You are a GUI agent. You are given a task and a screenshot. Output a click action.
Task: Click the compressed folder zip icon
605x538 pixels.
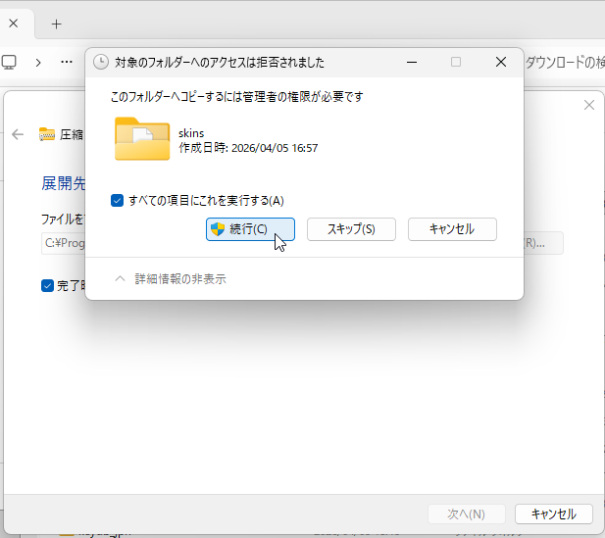click(x=47, y=134)
